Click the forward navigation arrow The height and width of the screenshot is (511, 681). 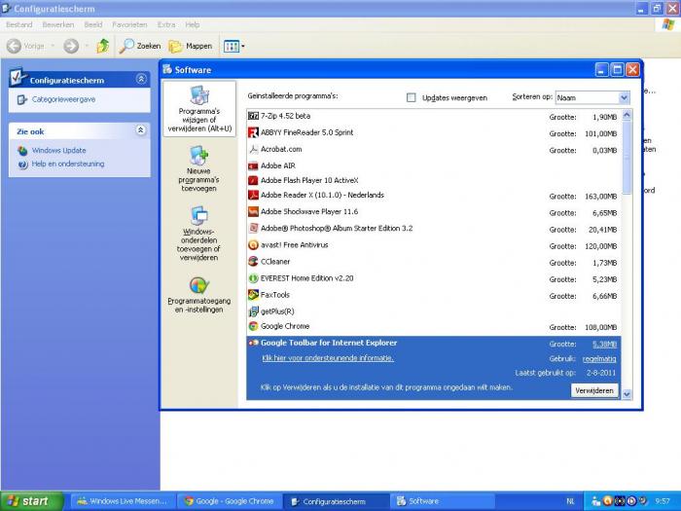point(71,46)
